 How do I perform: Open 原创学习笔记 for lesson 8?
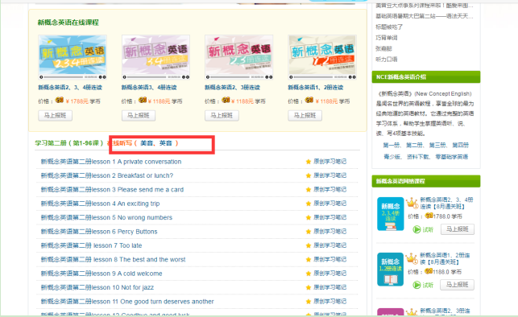pyautogui.click(x=329, y=260)
